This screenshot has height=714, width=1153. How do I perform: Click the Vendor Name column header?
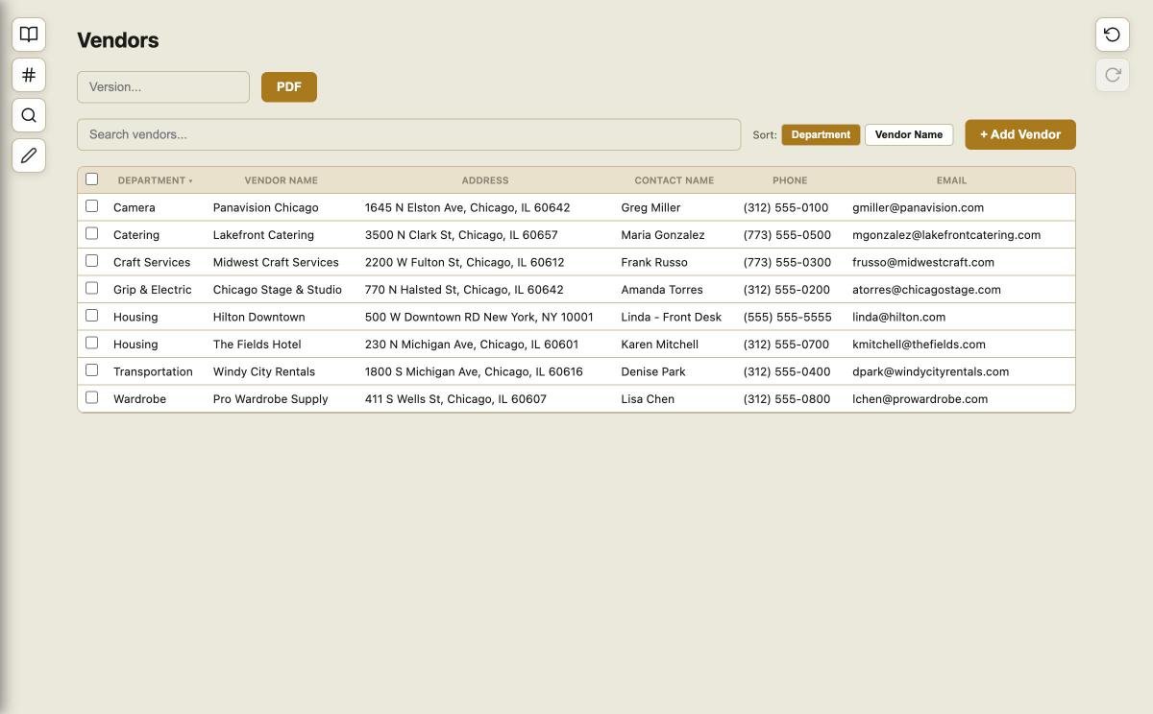coord(281,180)
